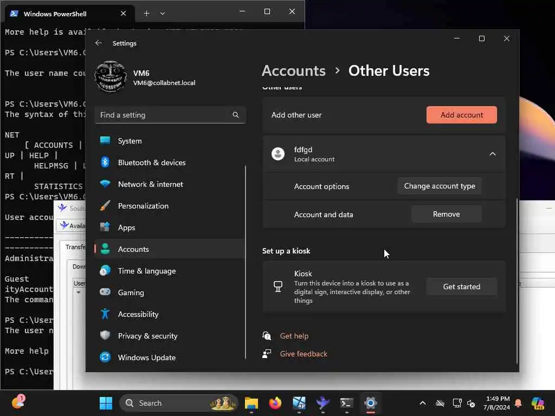Click the Privacy shield icon
The image size is (555, 416).
tap(105, 335)
